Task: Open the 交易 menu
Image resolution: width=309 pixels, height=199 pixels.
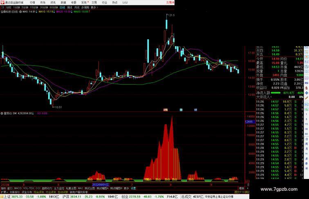Action: (94, 2)
